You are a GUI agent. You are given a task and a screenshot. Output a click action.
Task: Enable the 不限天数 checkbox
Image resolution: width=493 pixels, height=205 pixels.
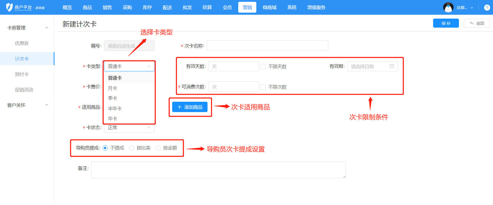263,67
